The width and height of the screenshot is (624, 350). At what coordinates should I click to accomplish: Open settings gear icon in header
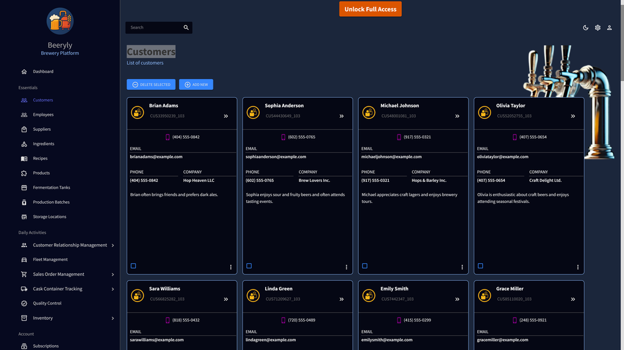pos(598,28)
